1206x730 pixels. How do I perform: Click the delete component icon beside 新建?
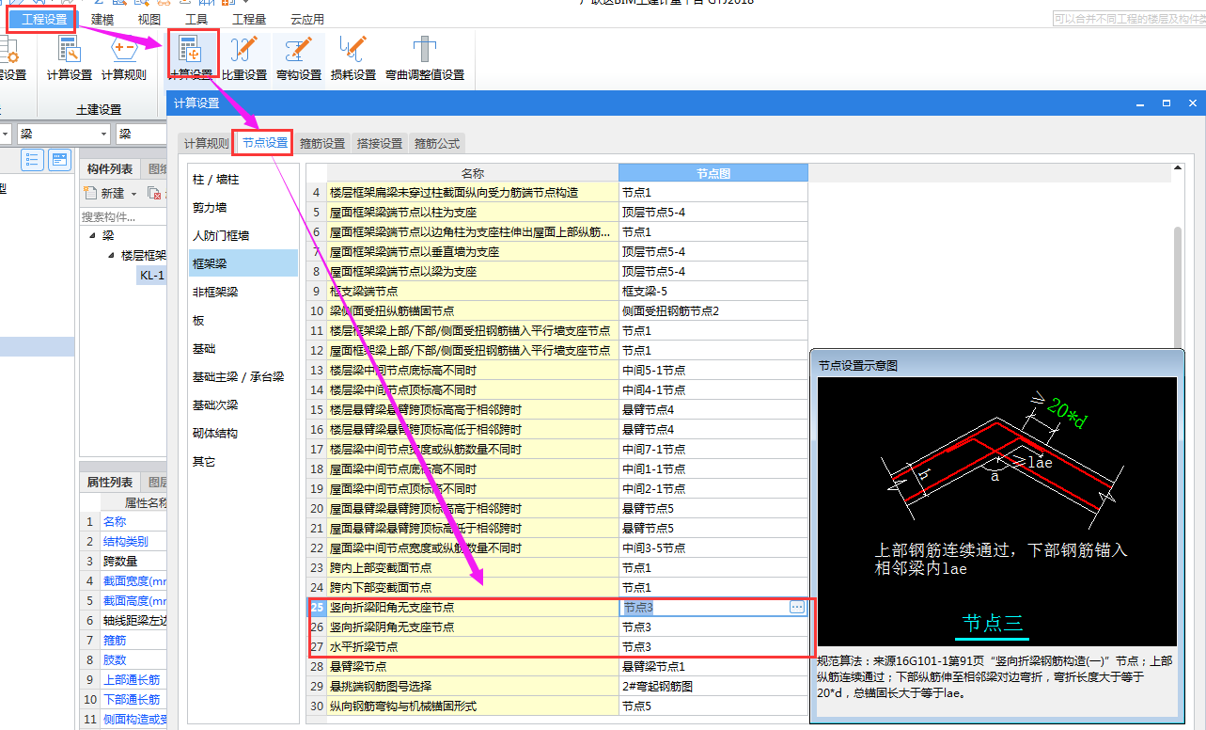click(156, 193)
